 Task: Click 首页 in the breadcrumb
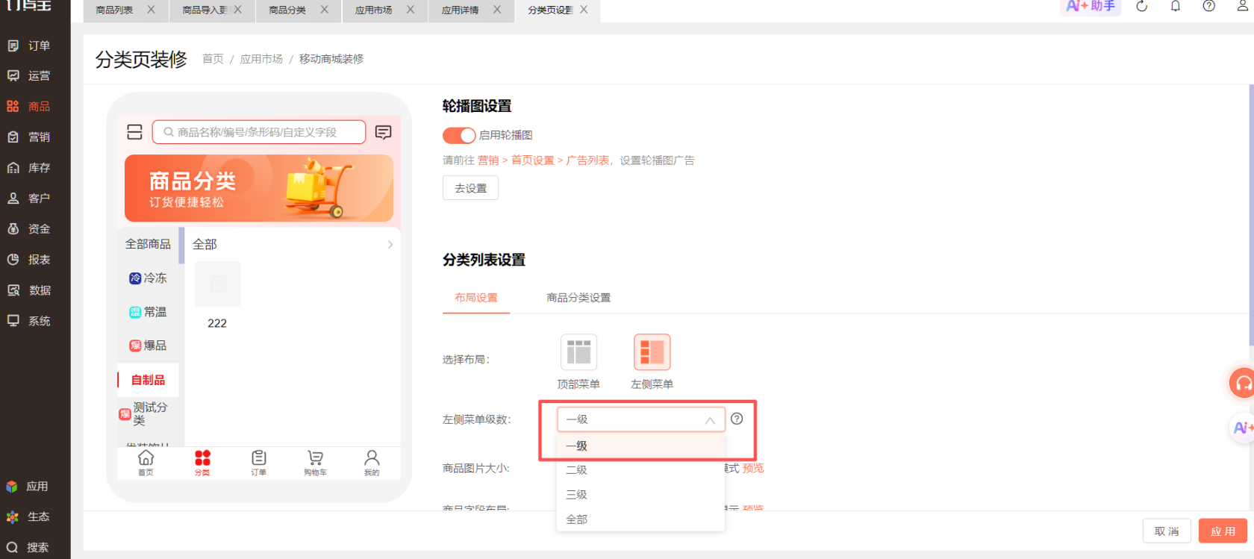pos(213,59)
